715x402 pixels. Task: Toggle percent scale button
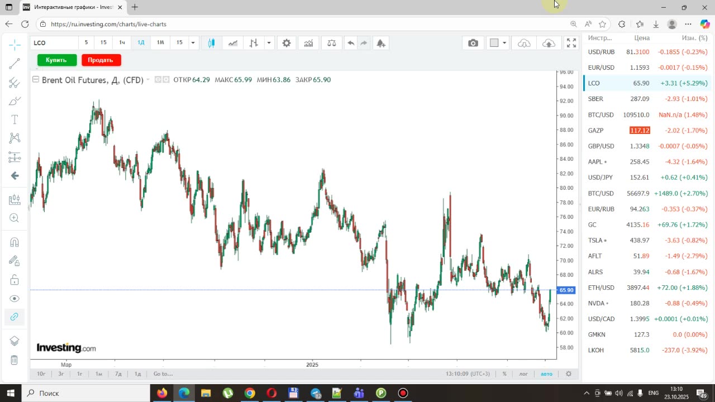coord(504,374)
